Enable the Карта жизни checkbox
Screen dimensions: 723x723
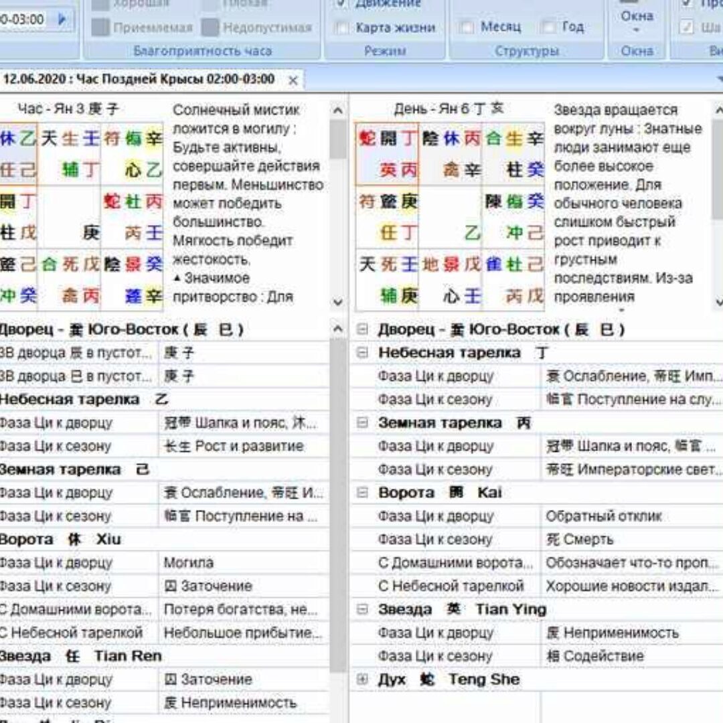coord(342,27)
